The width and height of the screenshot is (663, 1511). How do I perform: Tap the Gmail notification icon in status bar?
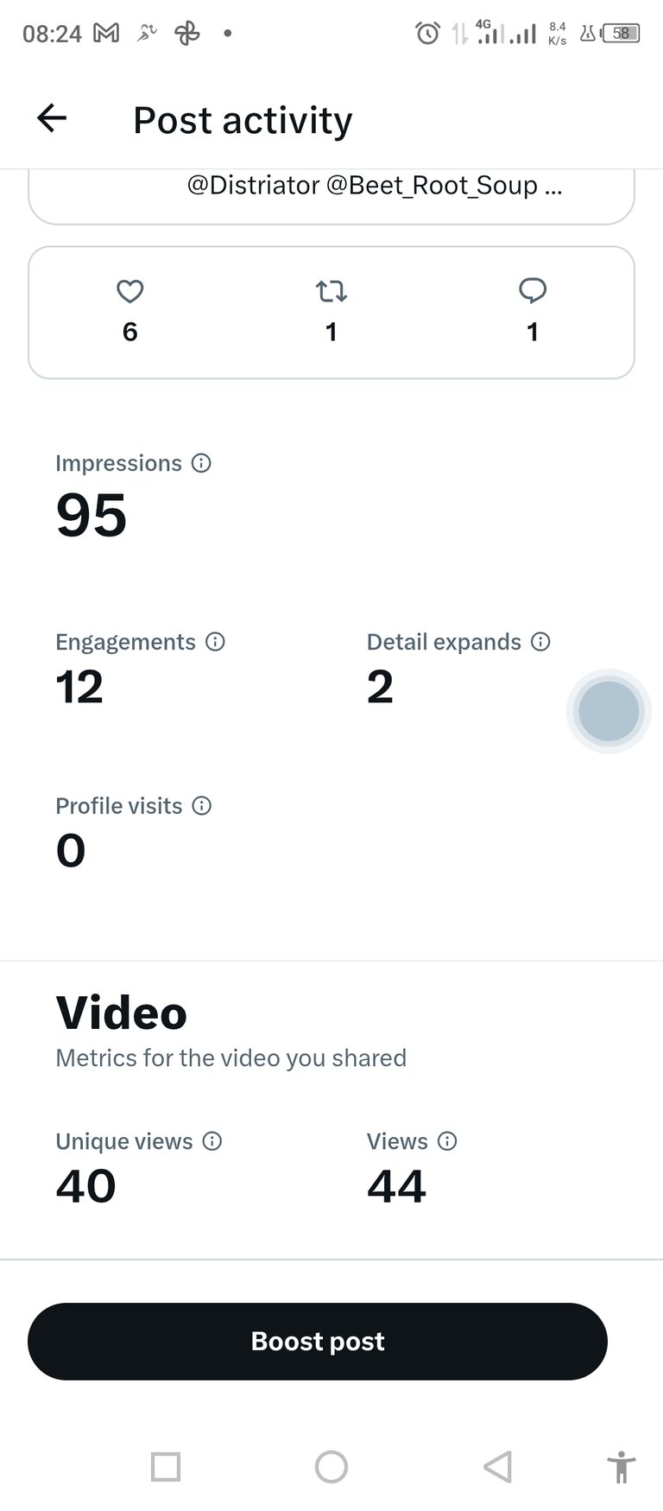click(x=105, y=34)
